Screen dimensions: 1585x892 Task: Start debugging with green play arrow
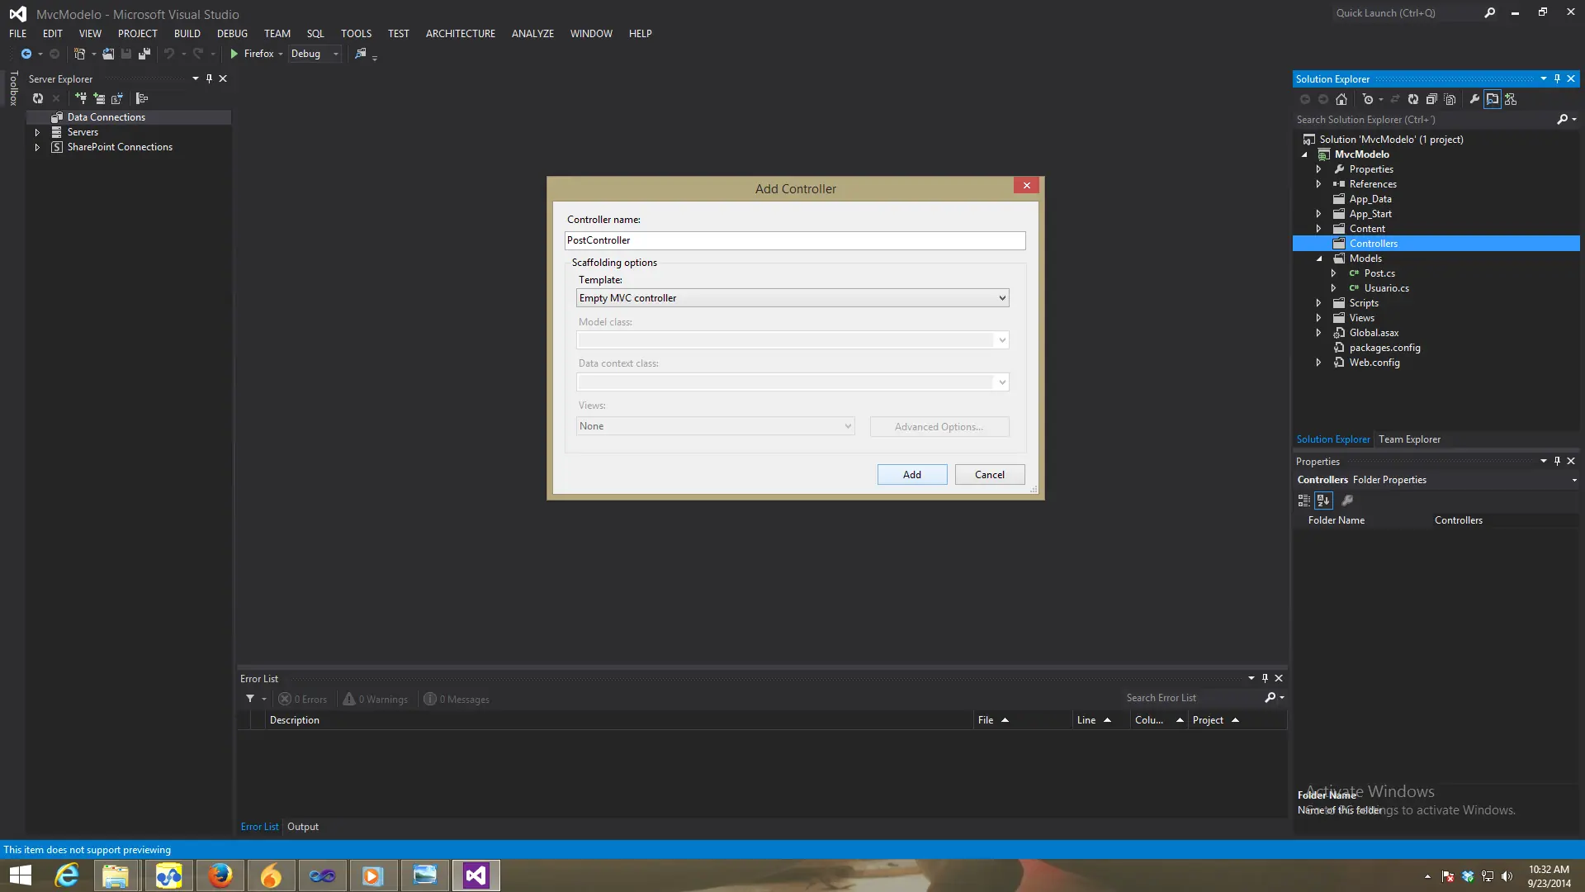coord(234,54)
